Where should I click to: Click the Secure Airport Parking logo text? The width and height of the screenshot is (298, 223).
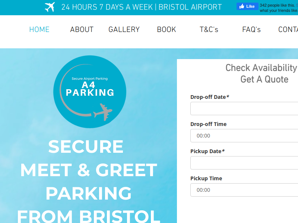(89, 79)
